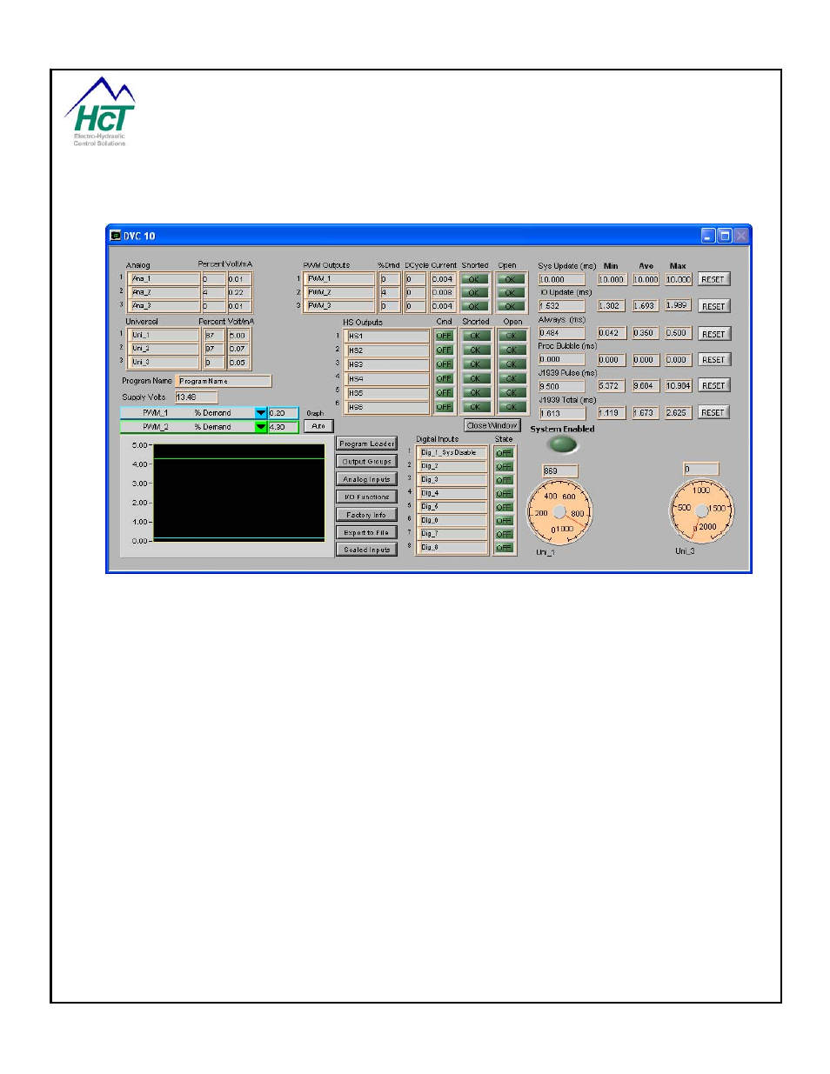Click the graph Auto scale button
The width and height of the screenshot is (830, 1074).
pos(318,426)
